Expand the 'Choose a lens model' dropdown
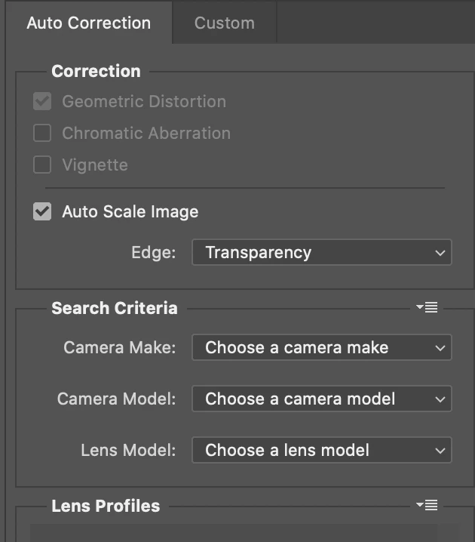The width and height of the screenshot is (475, 542). click(321, 451)
